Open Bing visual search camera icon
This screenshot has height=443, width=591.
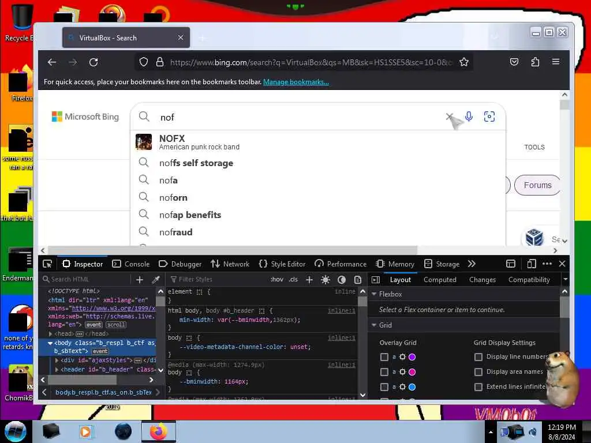point(489,117)
